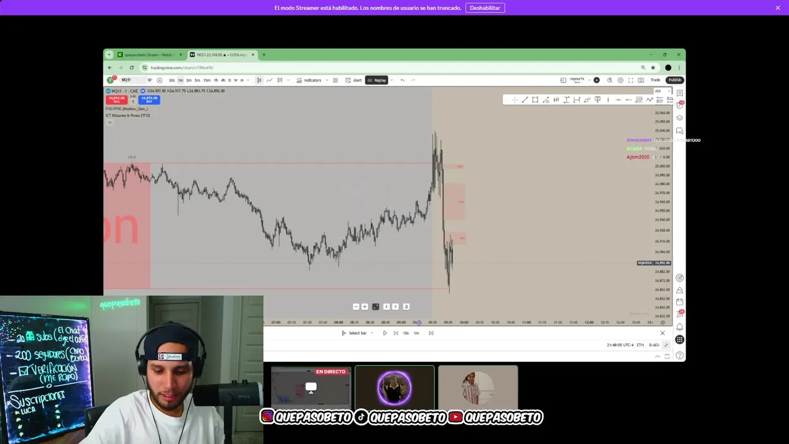The width and height of the screenshot is (789, 444).
Task: Open the watchlist panel icon
Action: click(679, 93)
